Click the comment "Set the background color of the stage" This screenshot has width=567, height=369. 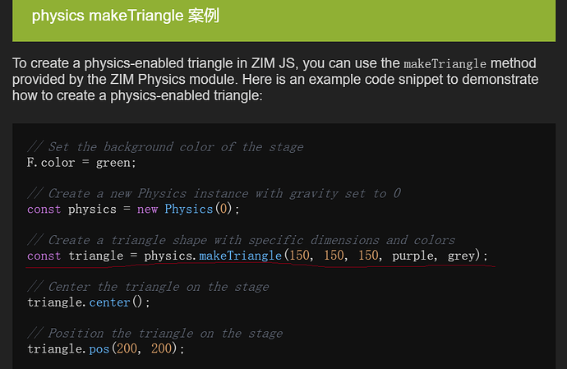[x=166, y=147]
